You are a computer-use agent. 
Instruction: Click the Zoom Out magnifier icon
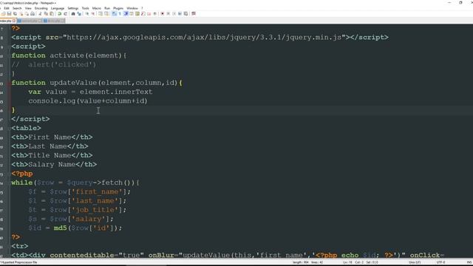coord(93,13)
